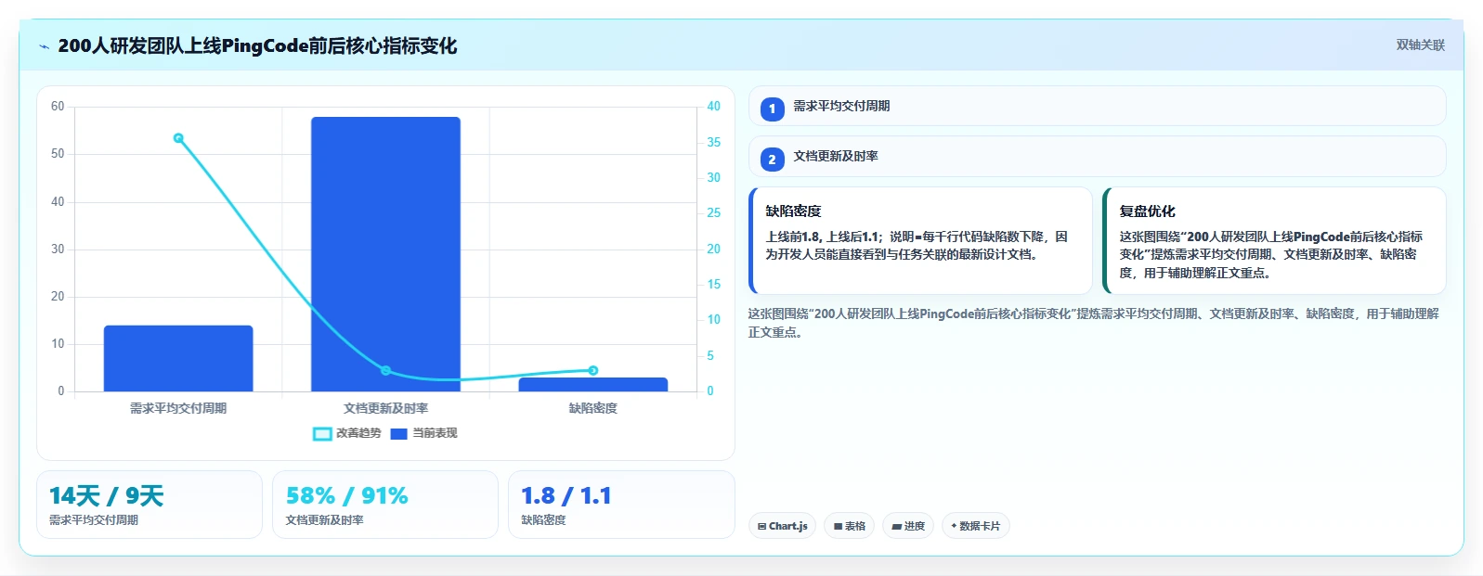Select the 进度 tag
Screen dimensions: 1483x576
[908, 526]
